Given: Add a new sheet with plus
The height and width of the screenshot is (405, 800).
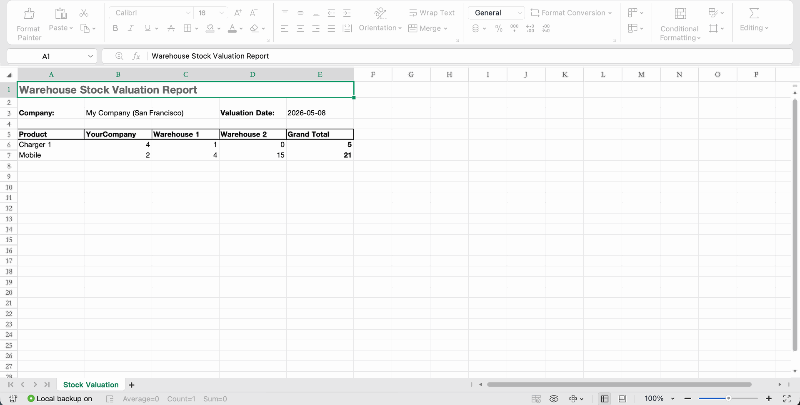Looking at the screenshot, I should [x=132, y=385].
